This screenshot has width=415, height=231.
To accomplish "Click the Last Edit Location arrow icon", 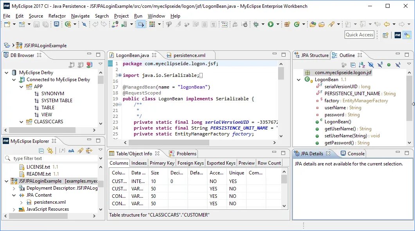I will click(377, 24).
